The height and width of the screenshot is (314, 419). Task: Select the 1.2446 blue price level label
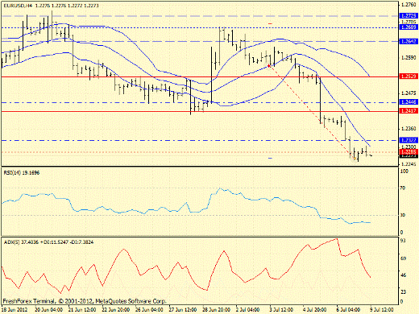tap(409, 102)
